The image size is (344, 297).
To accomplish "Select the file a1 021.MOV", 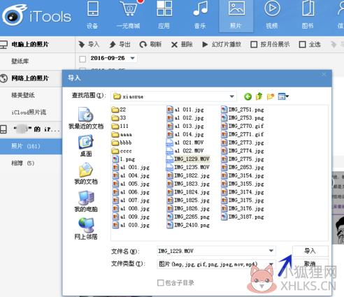I will (x=185, y=143).
